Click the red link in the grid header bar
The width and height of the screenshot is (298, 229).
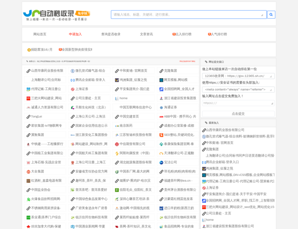click(x=187, y=61)
